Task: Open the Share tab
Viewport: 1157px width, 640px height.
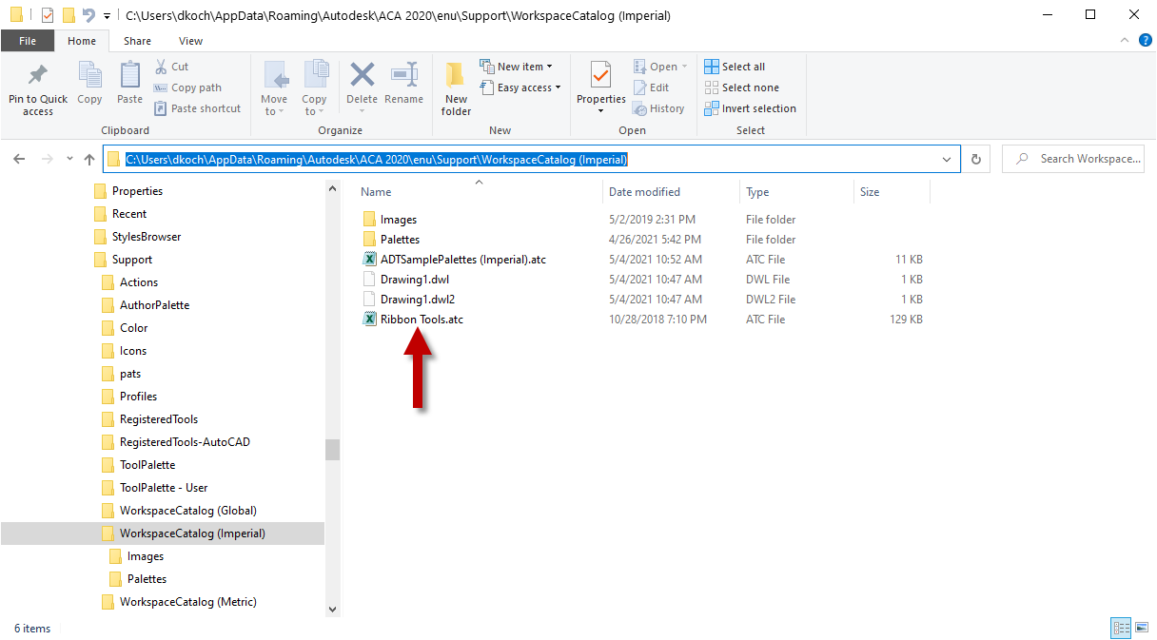Action: [x=137, y=41]
